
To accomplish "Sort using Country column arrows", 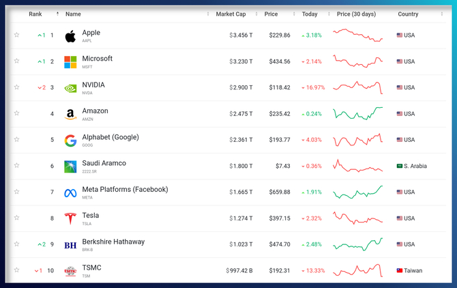I will 442,14.
